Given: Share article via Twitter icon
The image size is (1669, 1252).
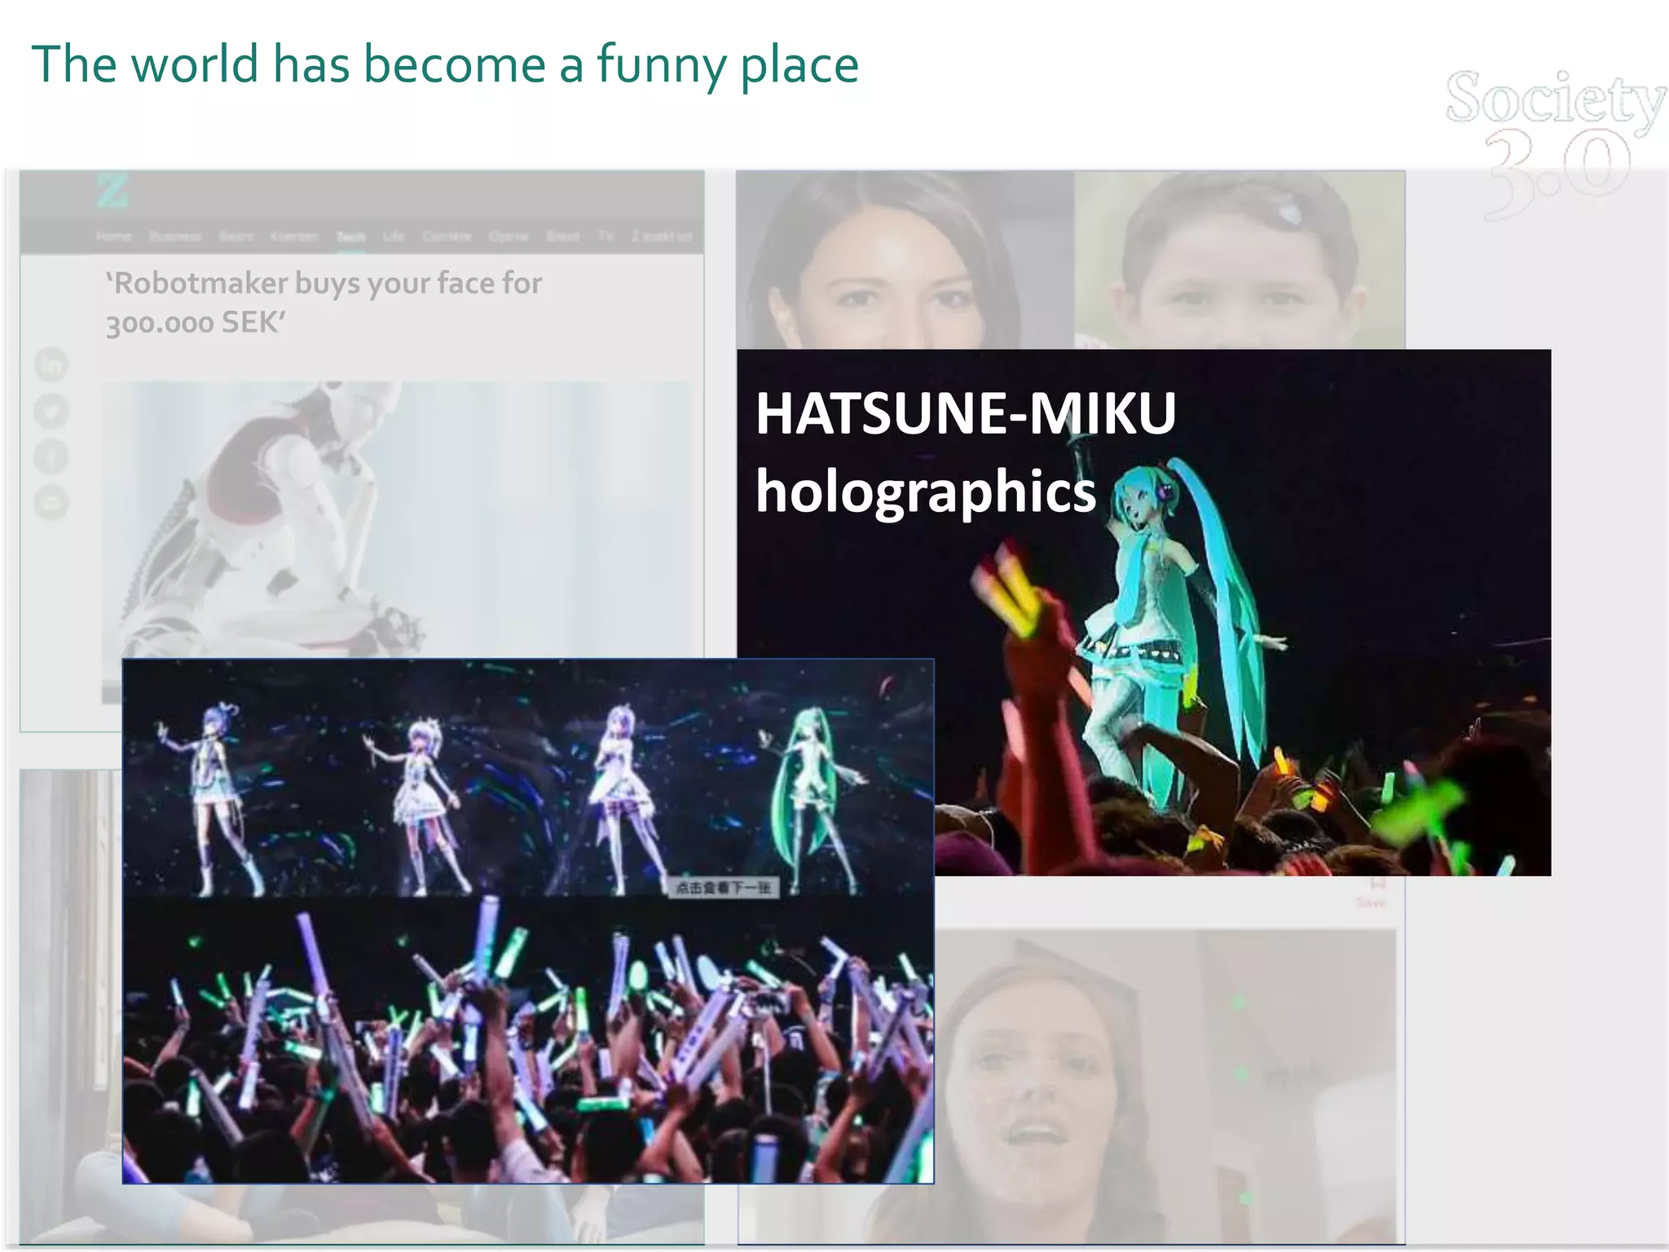Looking at the screenshot, I should point(51,410).
